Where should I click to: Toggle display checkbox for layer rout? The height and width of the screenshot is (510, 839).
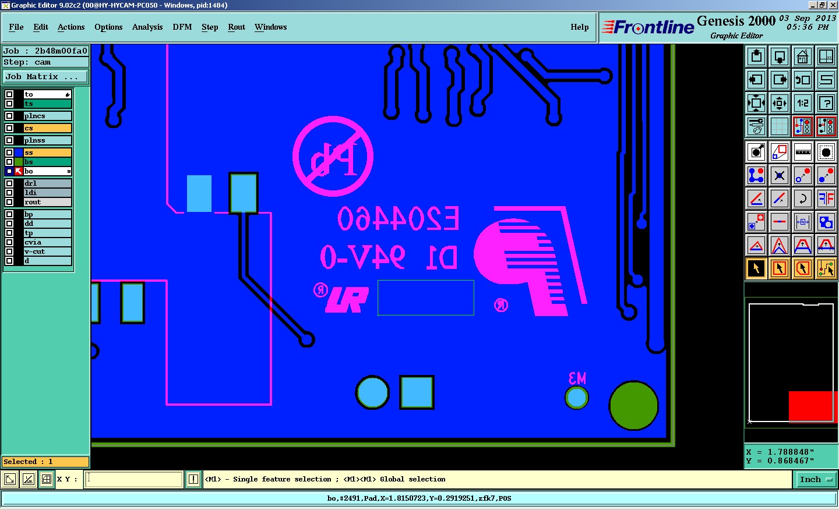click(x=9, y=202)
